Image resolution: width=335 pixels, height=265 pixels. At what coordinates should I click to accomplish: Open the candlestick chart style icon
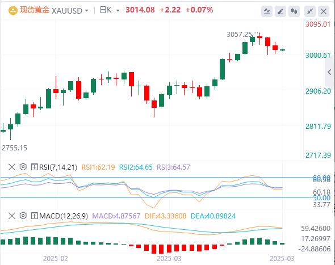click(x=294, y=11)
